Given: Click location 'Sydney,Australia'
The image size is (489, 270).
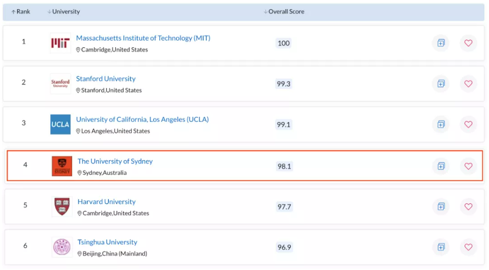Looking at the screenshot, I should click(102, 173).
